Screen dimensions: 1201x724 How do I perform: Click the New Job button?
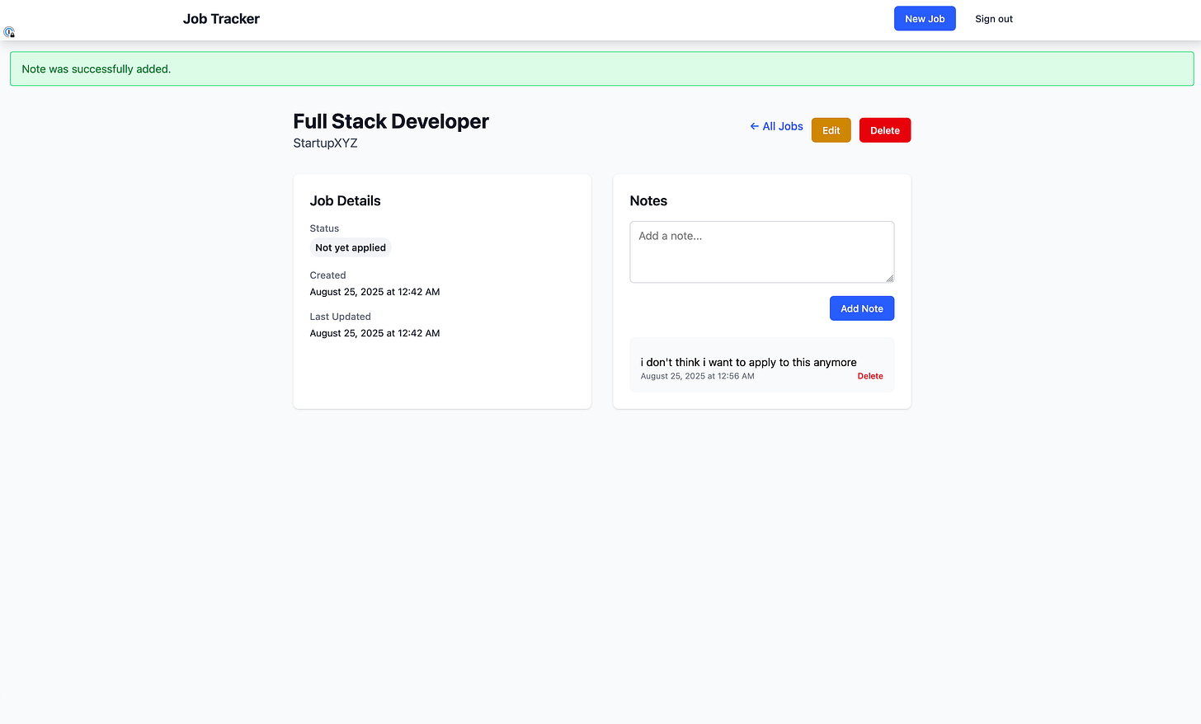[925, 19]
